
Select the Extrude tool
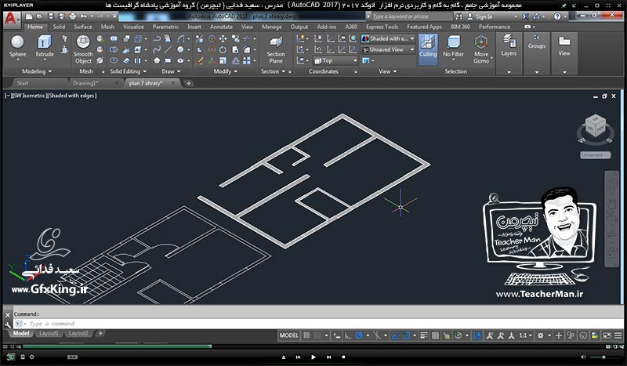(x=45, y=47)
